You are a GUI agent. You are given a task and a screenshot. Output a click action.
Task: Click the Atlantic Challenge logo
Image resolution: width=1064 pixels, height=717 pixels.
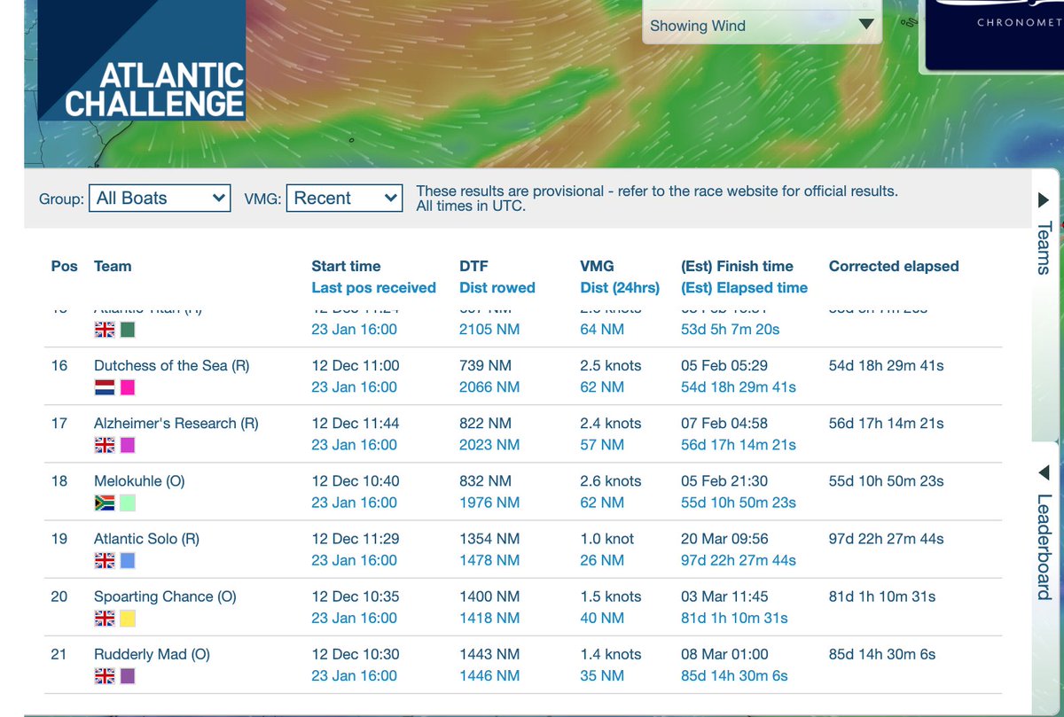click(x=142, y=62)
